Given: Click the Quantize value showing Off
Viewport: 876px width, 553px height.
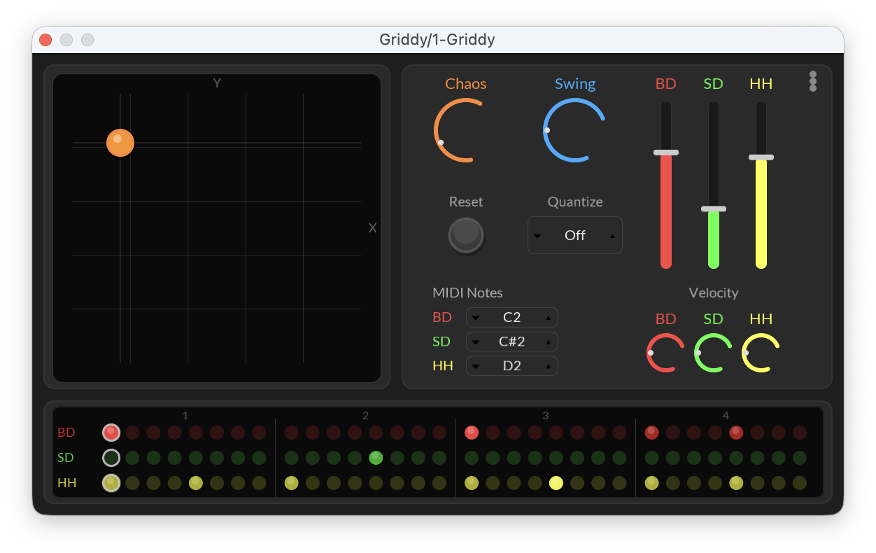Looking at the screenshot, I should 574,235.
